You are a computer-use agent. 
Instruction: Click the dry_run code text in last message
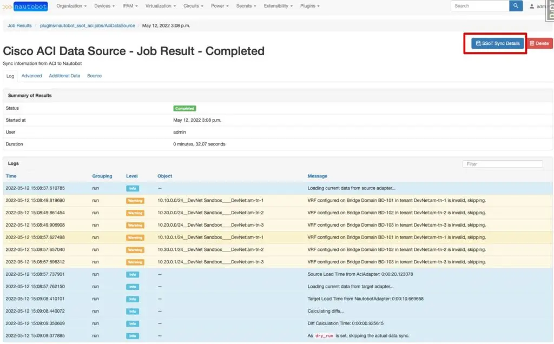tap(324, 335)
